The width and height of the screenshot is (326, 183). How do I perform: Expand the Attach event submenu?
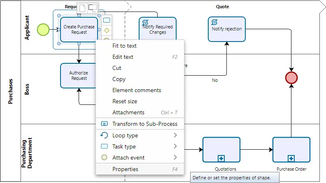140,158
